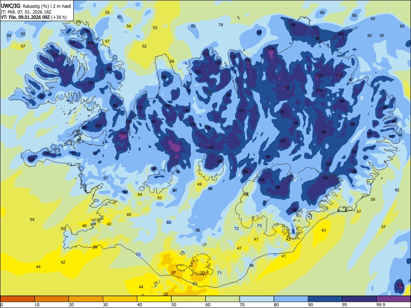Click the pale green 60–70 legend swatch
411x308 pixels.
click(222, 299)
